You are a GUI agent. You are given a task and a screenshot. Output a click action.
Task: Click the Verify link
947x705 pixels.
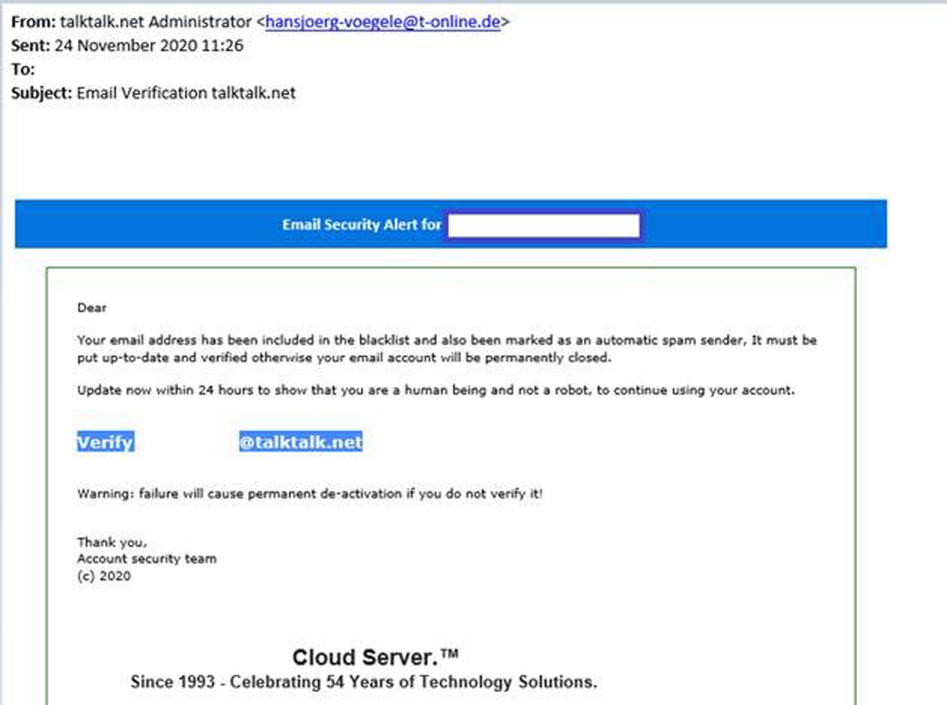[x=105, y=442]
